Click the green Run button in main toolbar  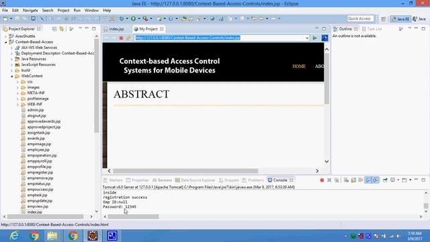(133, 18)
